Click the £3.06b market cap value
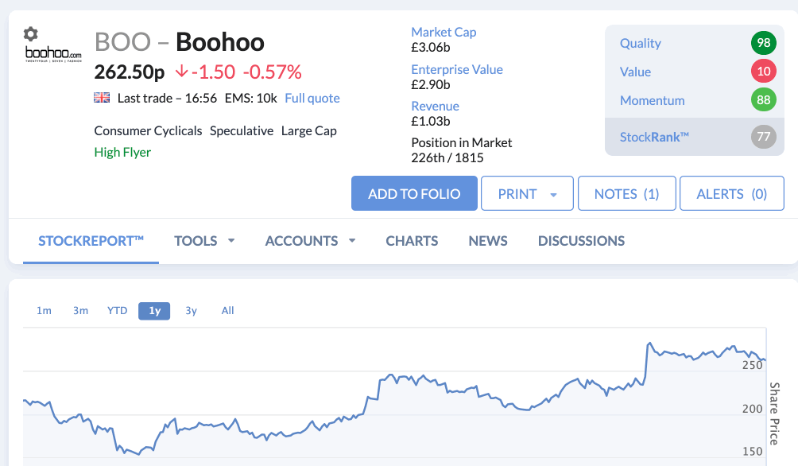This screenshot has width=798, height=466. click(x=431, y=48)
